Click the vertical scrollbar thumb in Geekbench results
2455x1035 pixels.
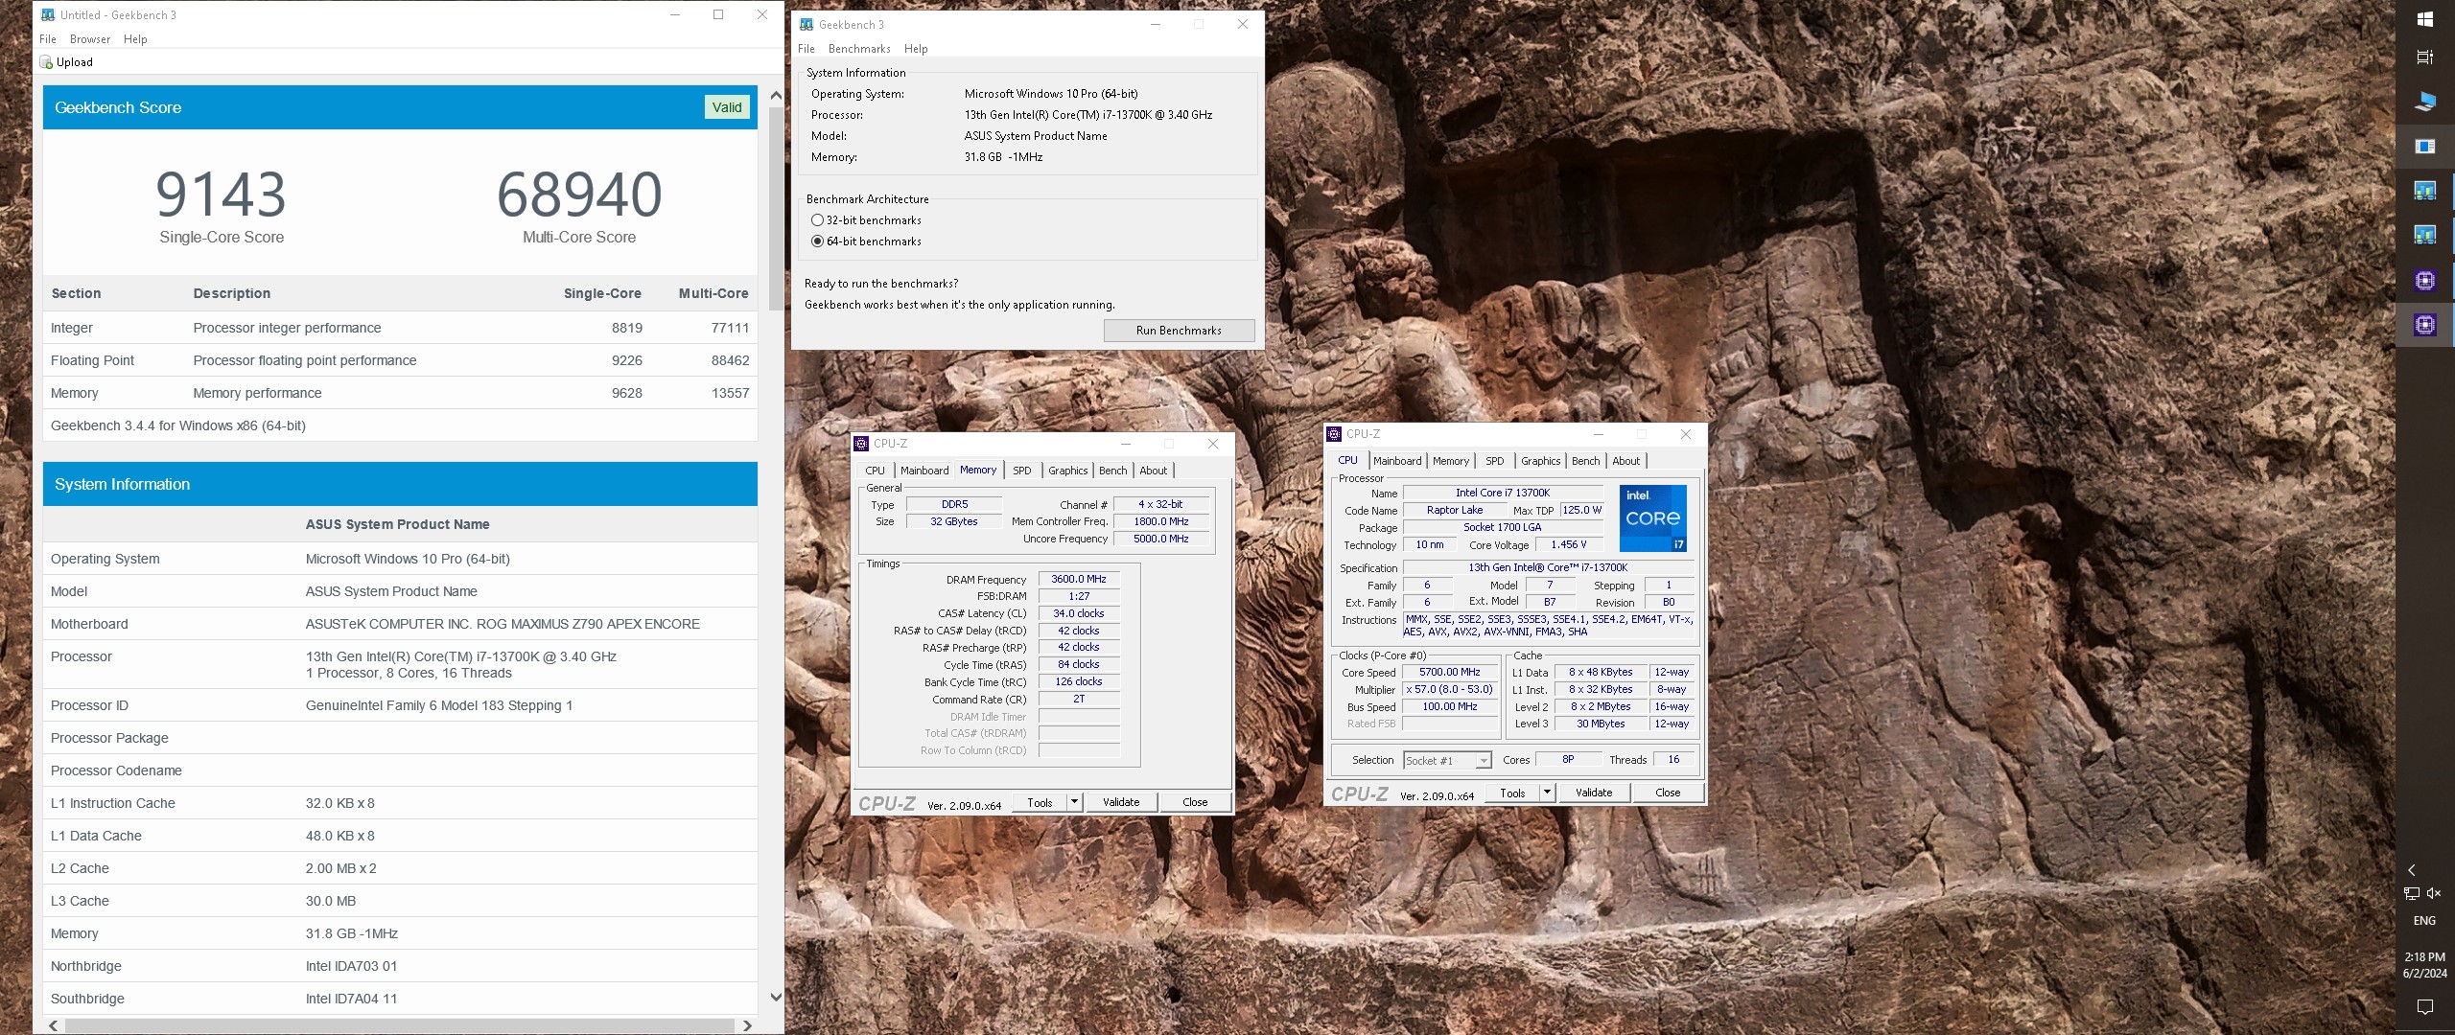pos(776,207)
